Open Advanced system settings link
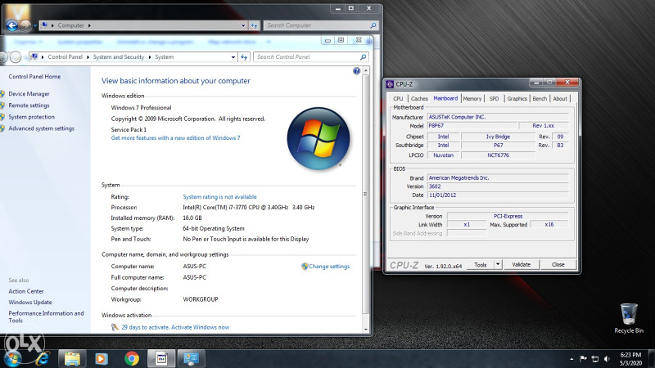Screen dimensions: 655x368 tap(42, 128)
